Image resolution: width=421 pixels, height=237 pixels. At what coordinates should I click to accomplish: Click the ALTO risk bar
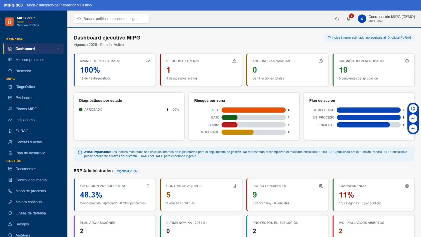pos(253,110)
